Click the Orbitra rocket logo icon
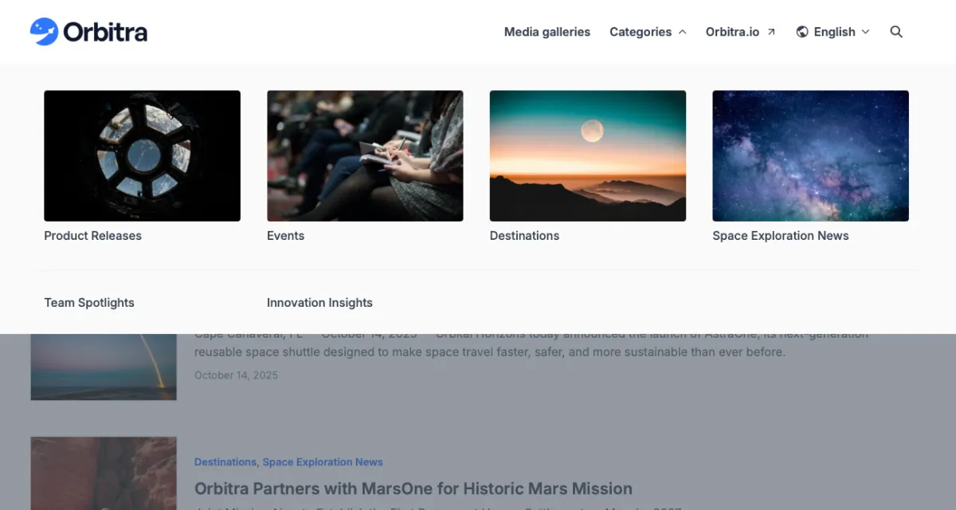The width and height of the screenshot is (956, 510). (44, 32)
